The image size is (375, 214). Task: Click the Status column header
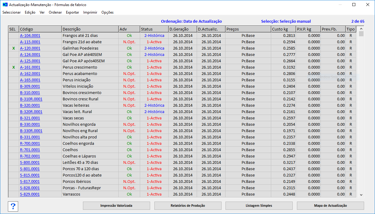pos(154,29)
